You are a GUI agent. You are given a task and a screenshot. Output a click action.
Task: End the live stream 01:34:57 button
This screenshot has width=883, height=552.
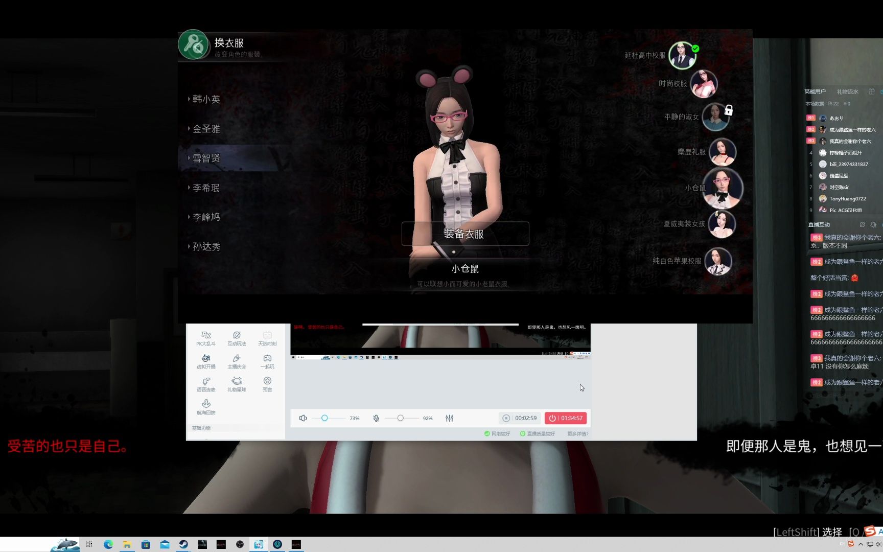[x=566, y=418]
